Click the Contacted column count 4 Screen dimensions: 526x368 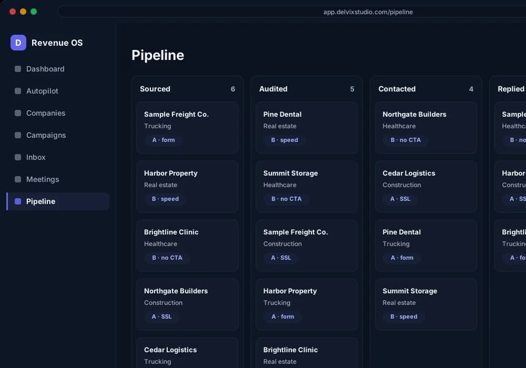[x=471, y=89]
